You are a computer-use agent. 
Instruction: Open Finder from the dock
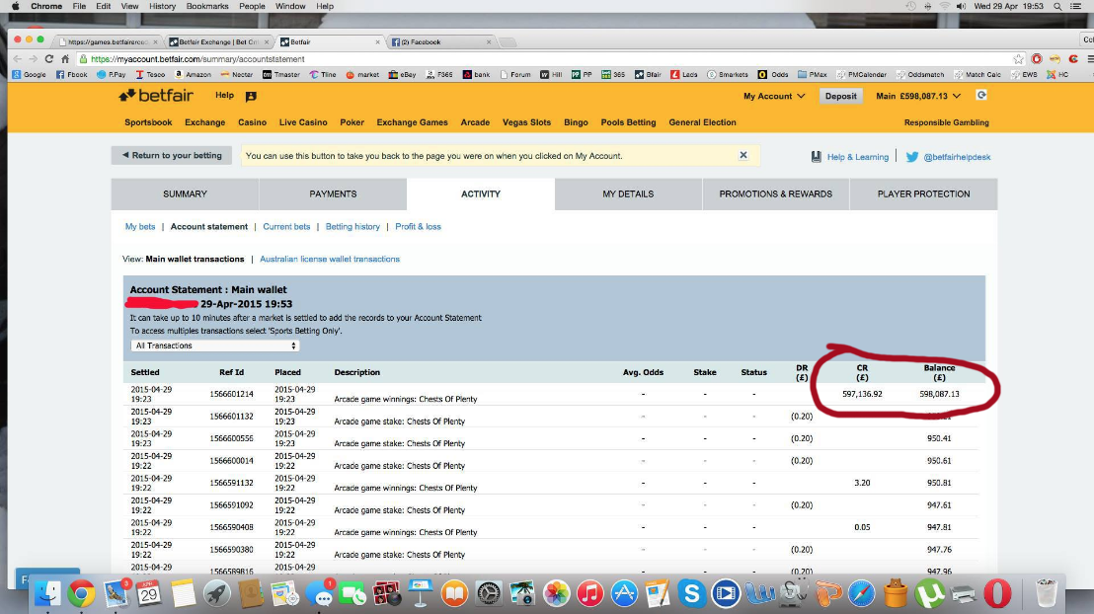pos(47,594)
